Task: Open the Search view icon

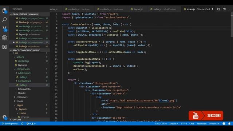Action: (x=4, y=19)
